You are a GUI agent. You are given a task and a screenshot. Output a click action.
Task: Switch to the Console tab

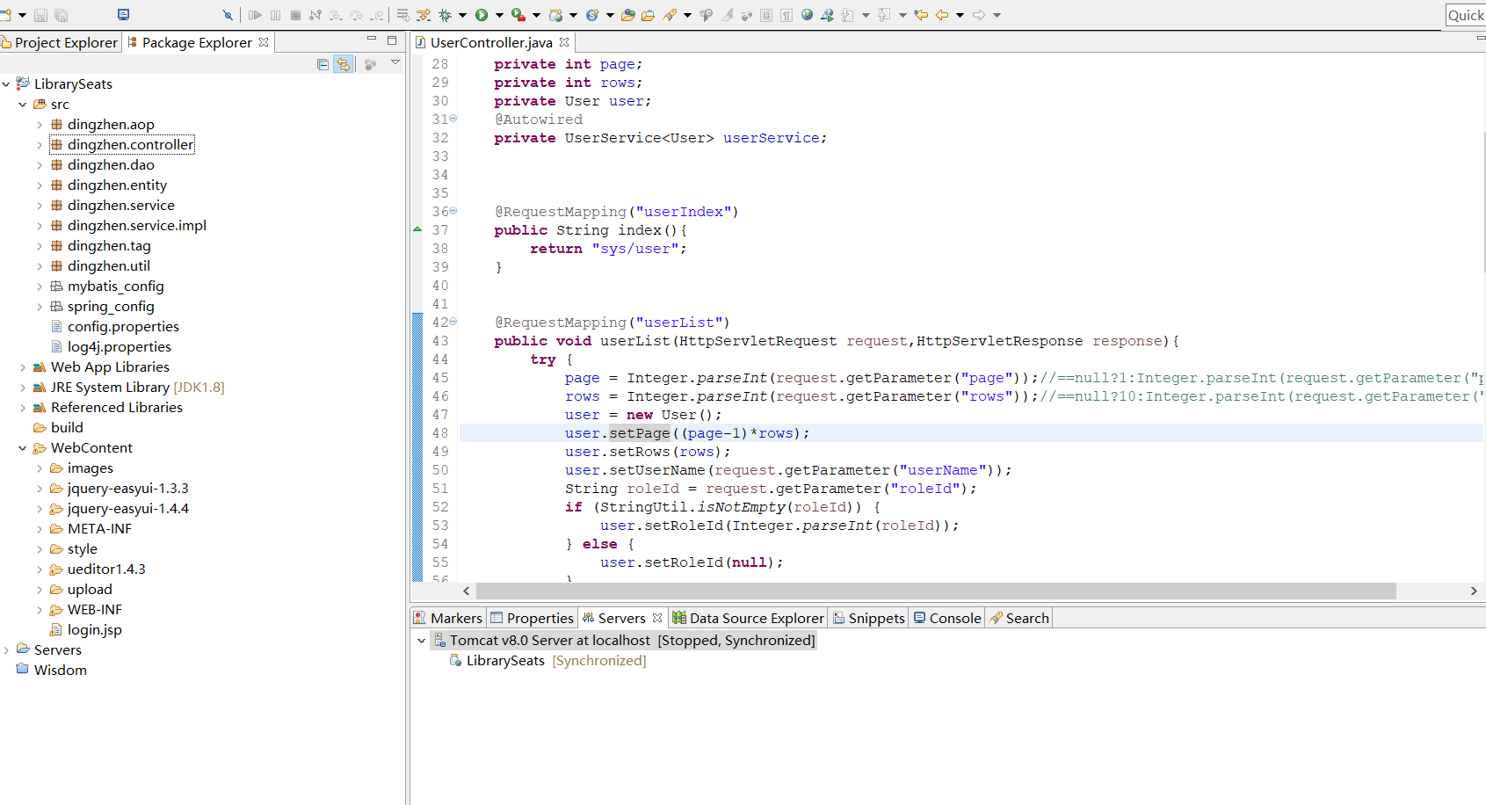947,618
